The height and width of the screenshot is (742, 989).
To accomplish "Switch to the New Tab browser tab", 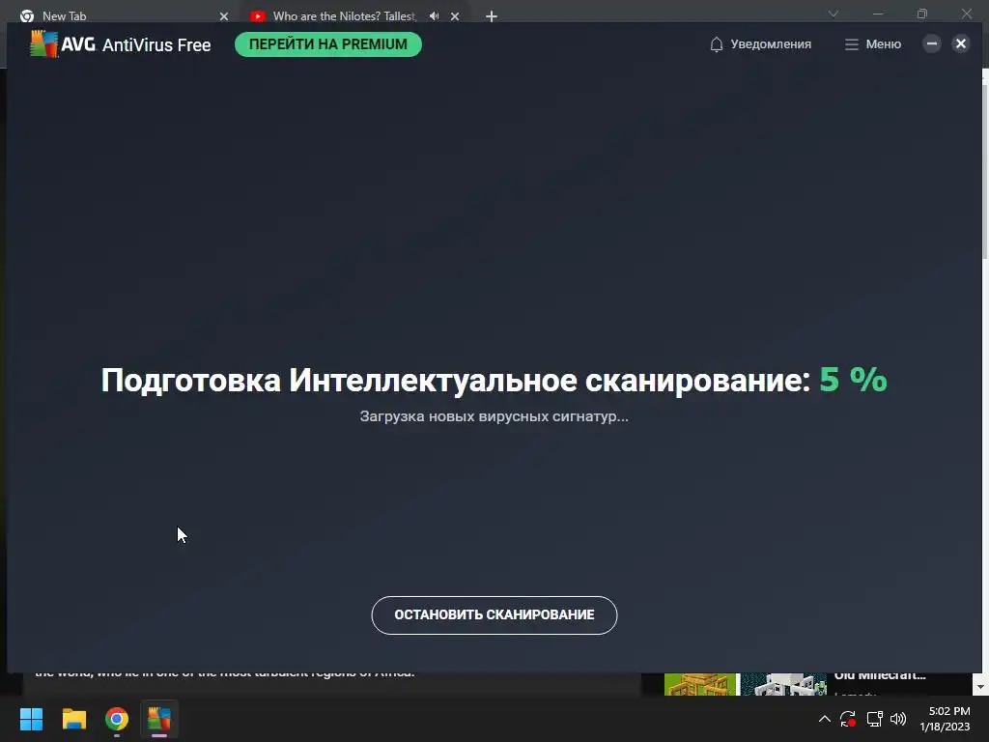I will point(120,15).
